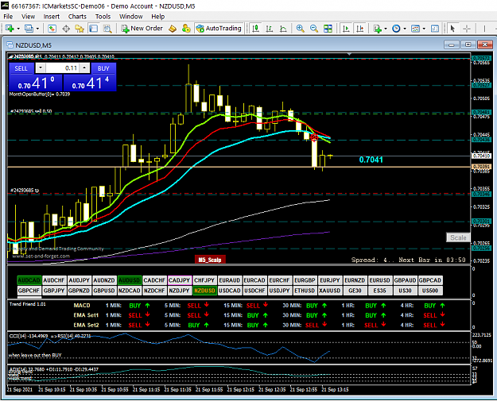497x401 pixels.
Task: Click the signals people icon beside MetaEditor
Action: point(186,29)
